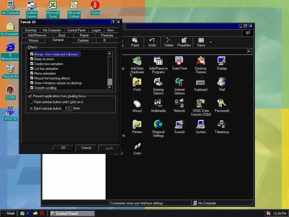Image resolution: width=289 pixels, height=217 pixels.
Task: Open the Passwords icon
Action: click(222, 106)
